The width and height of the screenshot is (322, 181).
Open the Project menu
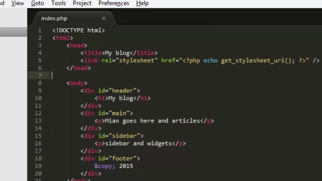coord(82,4)
